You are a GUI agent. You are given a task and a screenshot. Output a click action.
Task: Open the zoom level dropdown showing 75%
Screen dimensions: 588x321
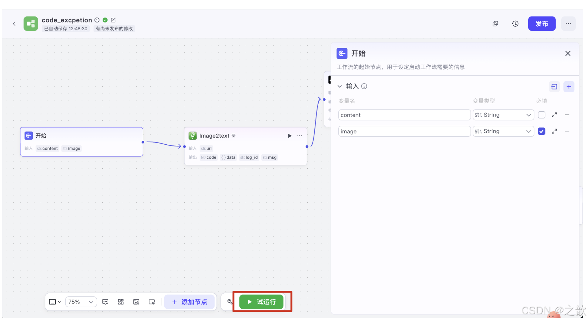pyautogui.click(x=81, y=302)
